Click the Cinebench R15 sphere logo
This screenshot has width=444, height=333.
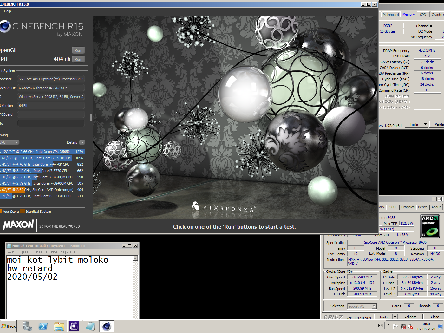[5, 26]
